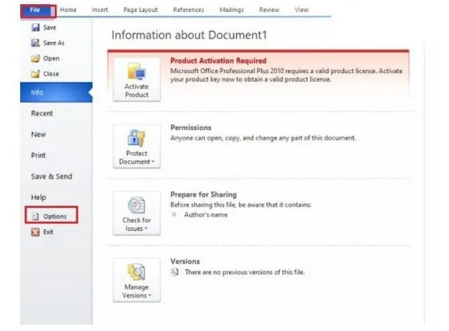Open the References tab

(189, 10)
